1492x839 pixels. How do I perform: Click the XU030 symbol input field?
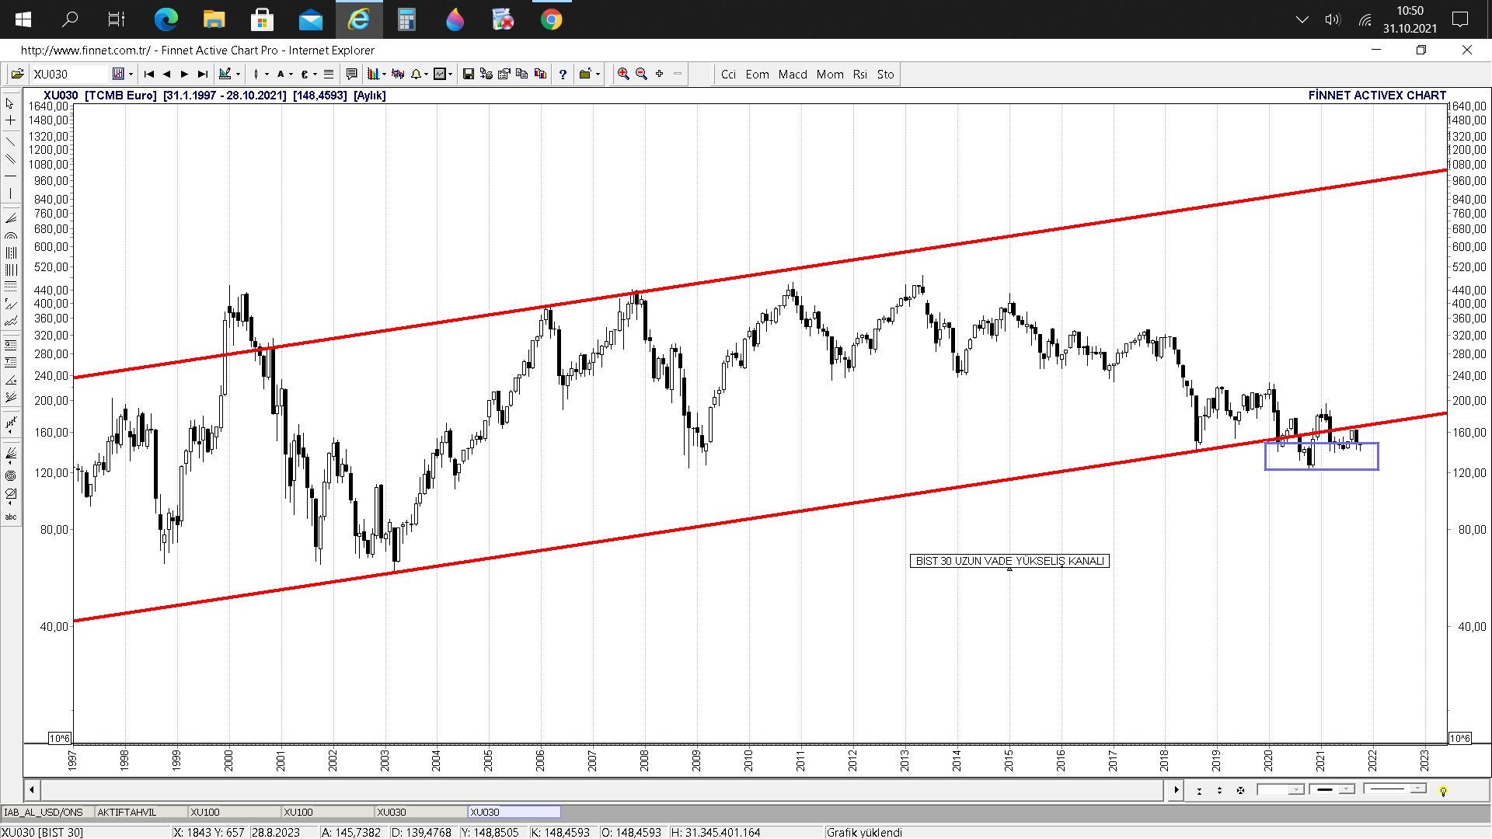(x=68, y=75)
